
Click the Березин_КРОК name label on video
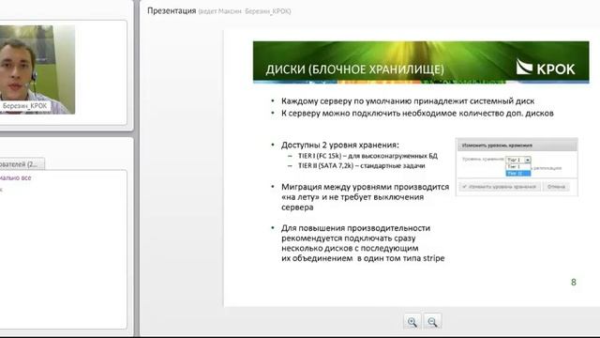(x=25, y=106)
